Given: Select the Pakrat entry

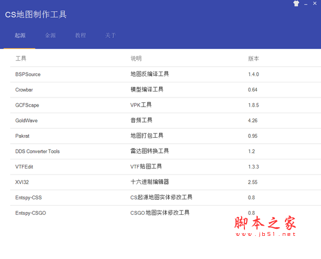Looking at the screenshot, I should tap(22, 136).
